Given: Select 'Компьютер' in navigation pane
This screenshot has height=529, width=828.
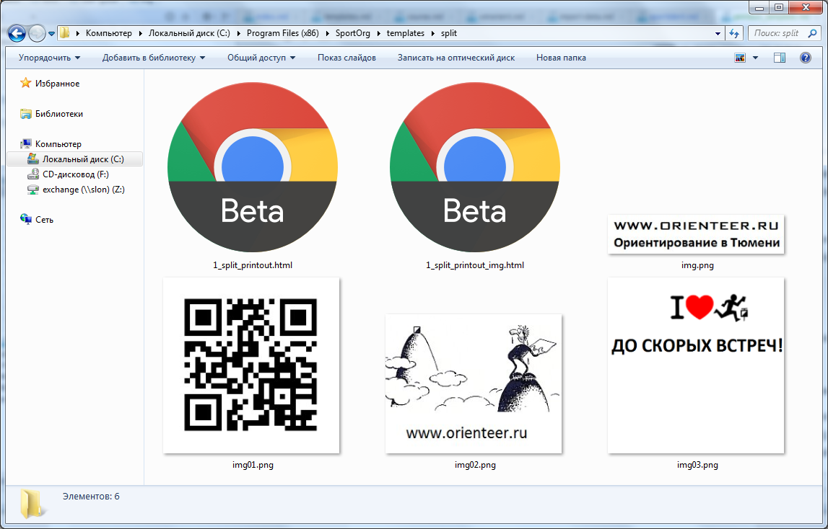Looking at the screenshot, I should pyautogui.click(x=58, y=143).
